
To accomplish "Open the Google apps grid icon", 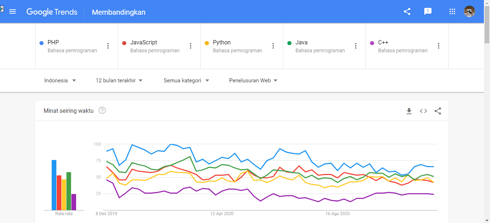I will (x=452, y=11).
